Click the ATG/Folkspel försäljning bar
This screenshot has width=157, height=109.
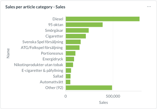(x=73, y=48)
